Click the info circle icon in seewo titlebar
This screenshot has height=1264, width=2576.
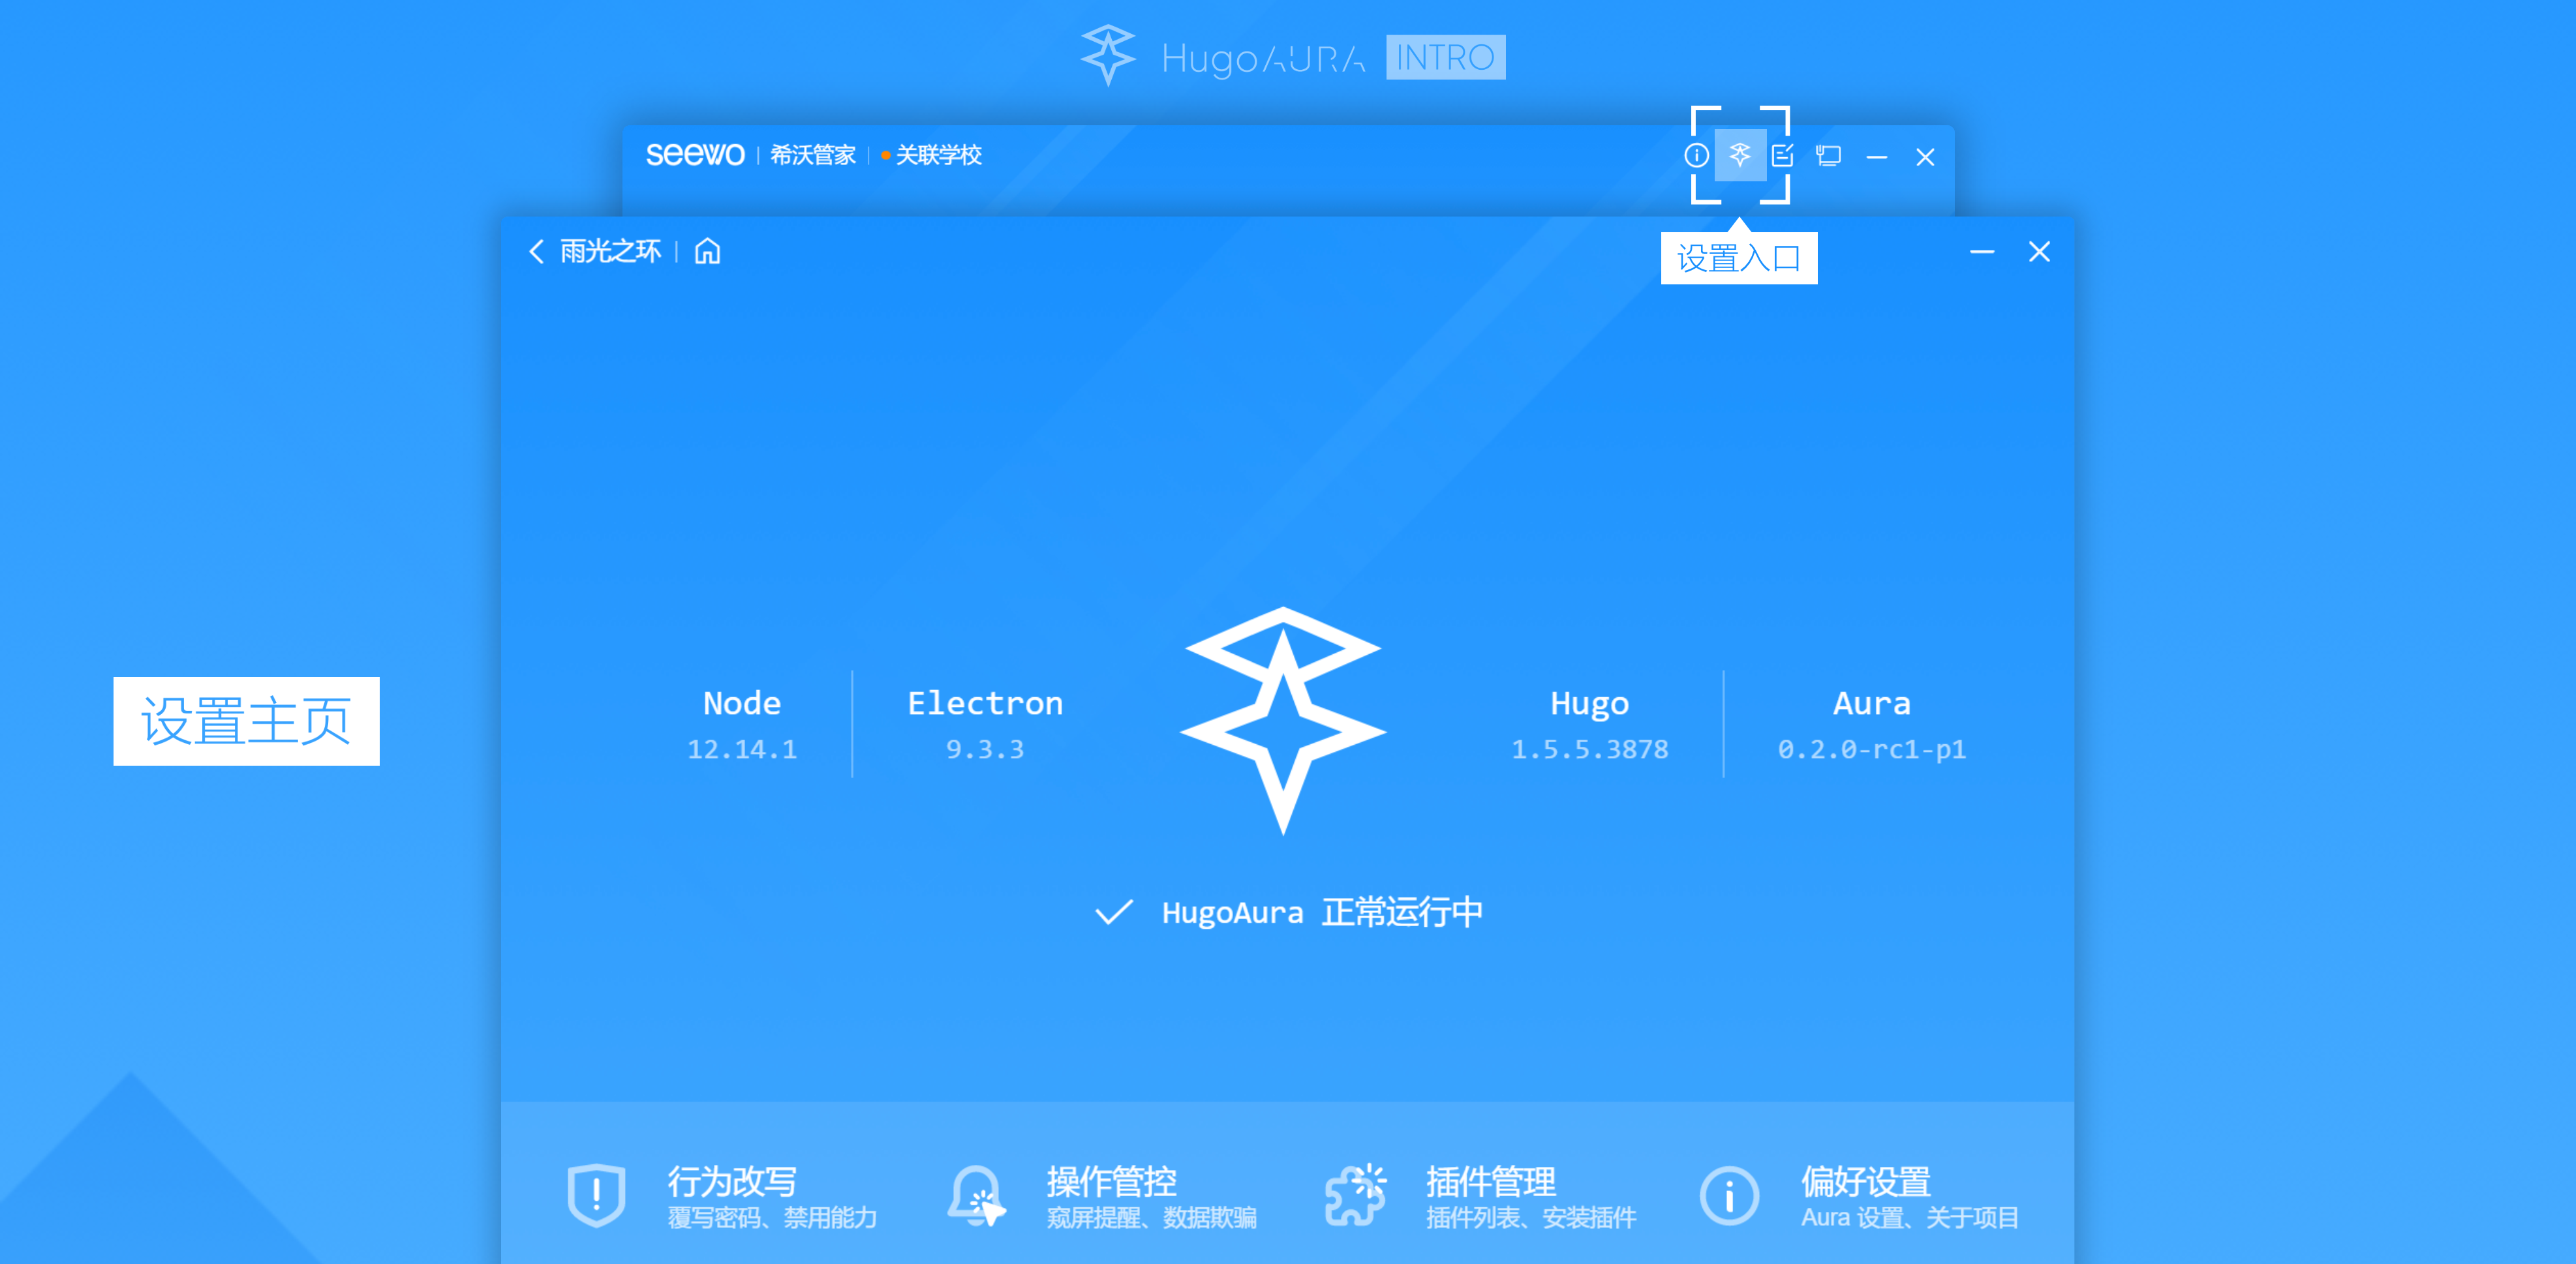pyautogui.click(x=1696, y=155)
